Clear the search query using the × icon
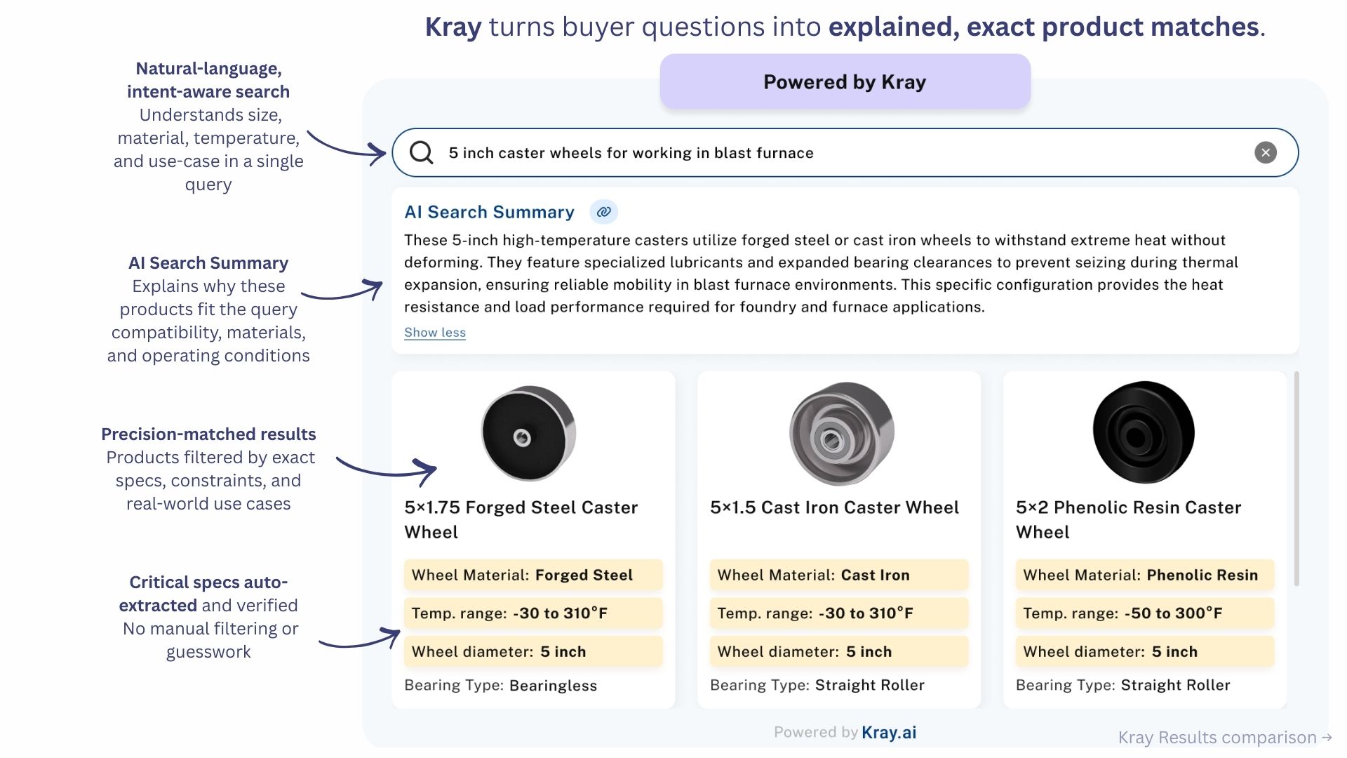Image resolution: width=1347 pixels, height=758 pixels. (1266, 152)
